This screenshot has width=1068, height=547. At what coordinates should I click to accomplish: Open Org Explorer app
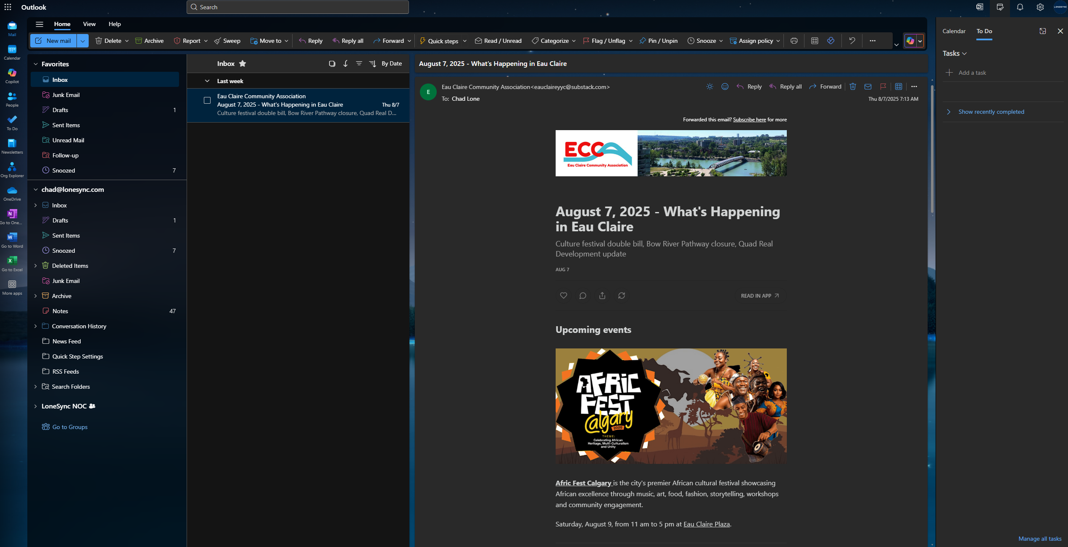pos(12,170)
